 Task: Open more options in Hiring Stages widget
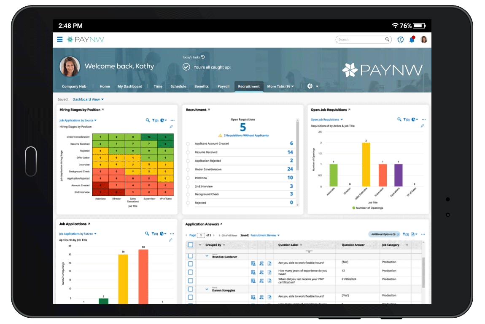point(172,120)
